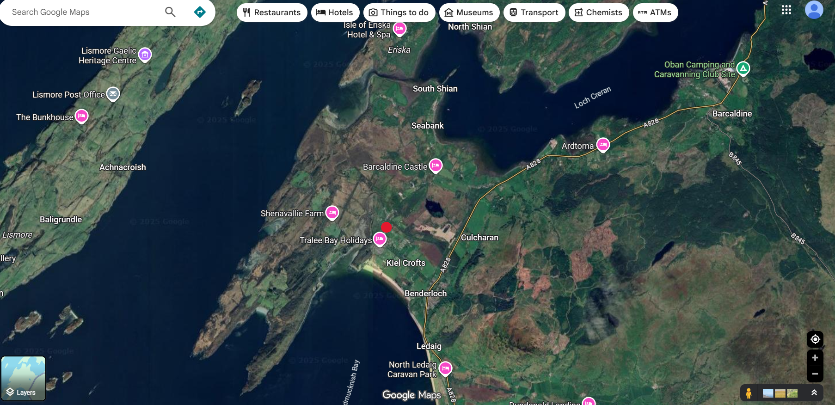Toggle the Layers map view

click(x=24, y=379)
